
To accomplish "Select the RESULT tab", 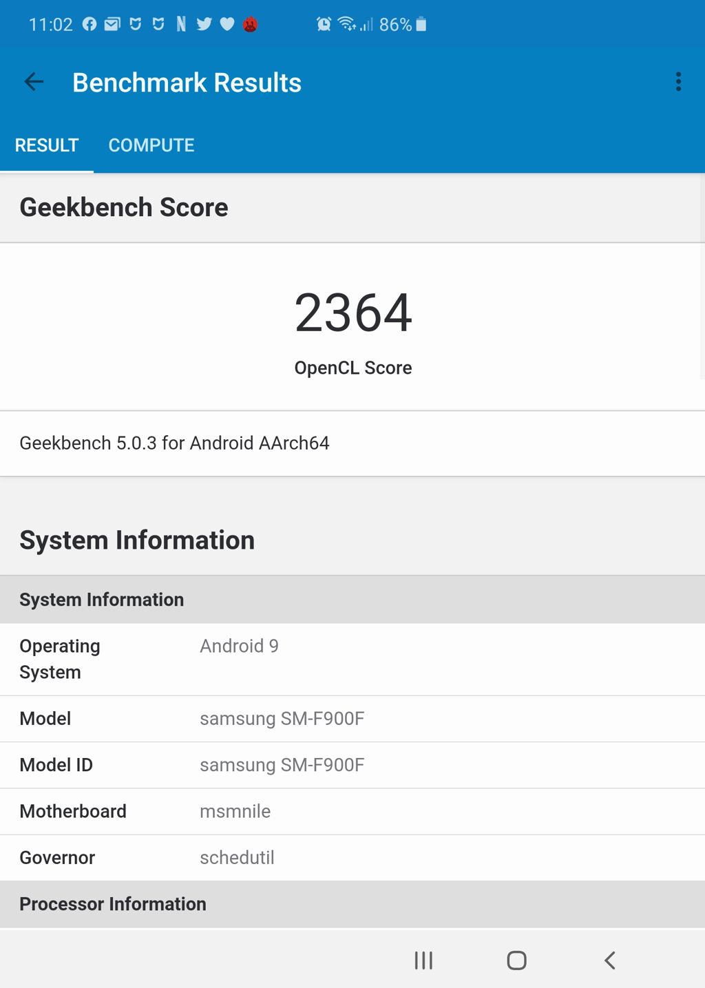I will pyautogui.click(x=47, y=145).
